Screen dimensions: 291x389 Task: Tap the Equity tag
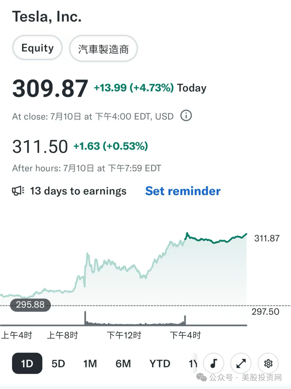37,48
